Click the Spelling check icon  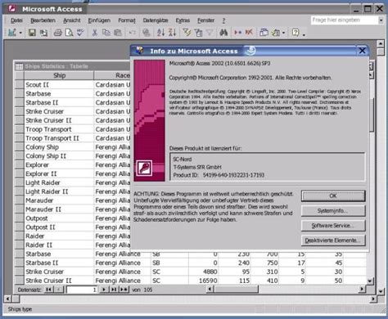pos(80,33)
